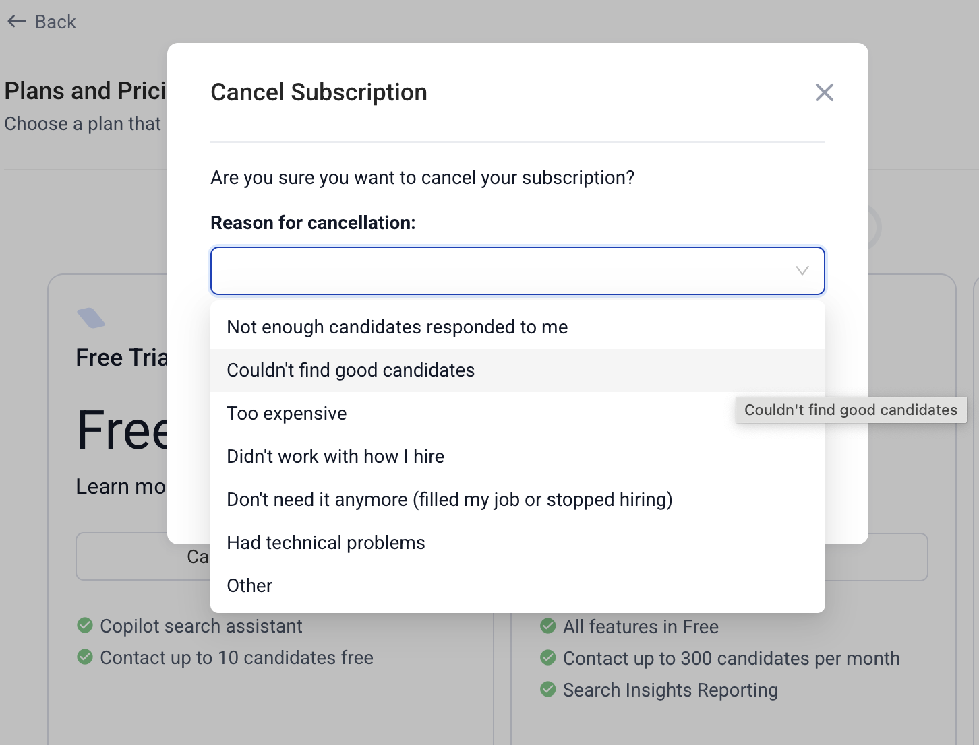Click the Back text link
Image resolution: width=979 pixels, height=745 pixels.
(55, 22)
